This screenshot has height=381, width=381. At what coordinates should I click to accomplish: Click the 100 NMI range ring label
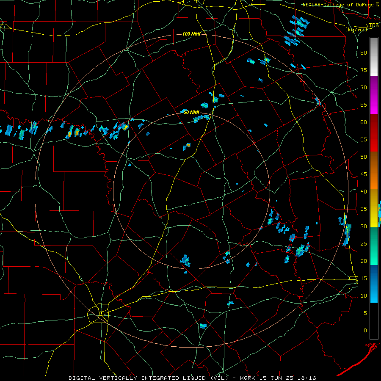191,34
